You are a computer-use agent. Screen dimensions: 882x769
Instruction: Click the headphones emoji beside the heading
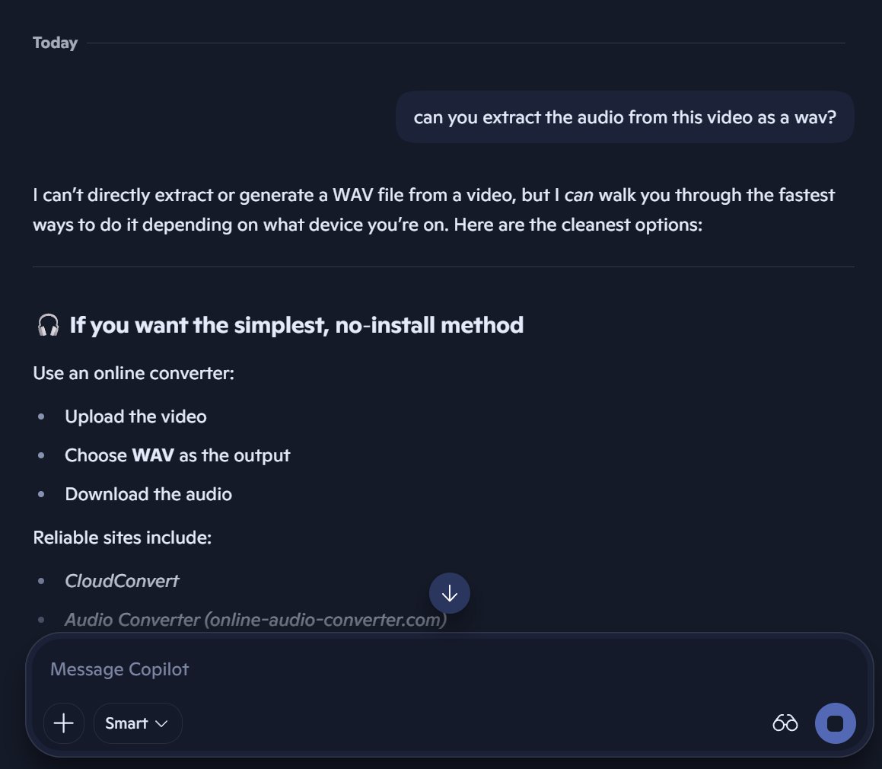(49, 325)
